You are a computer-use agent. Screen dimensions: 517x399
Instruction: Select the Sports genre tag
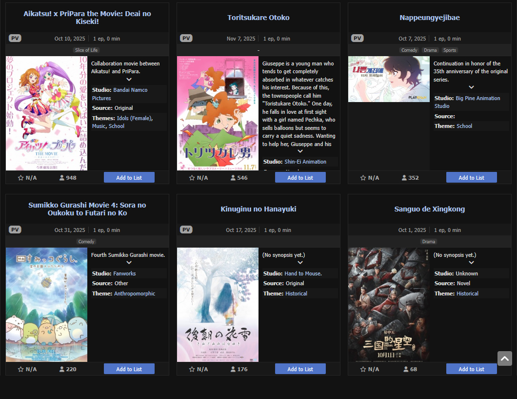(450, 50)
